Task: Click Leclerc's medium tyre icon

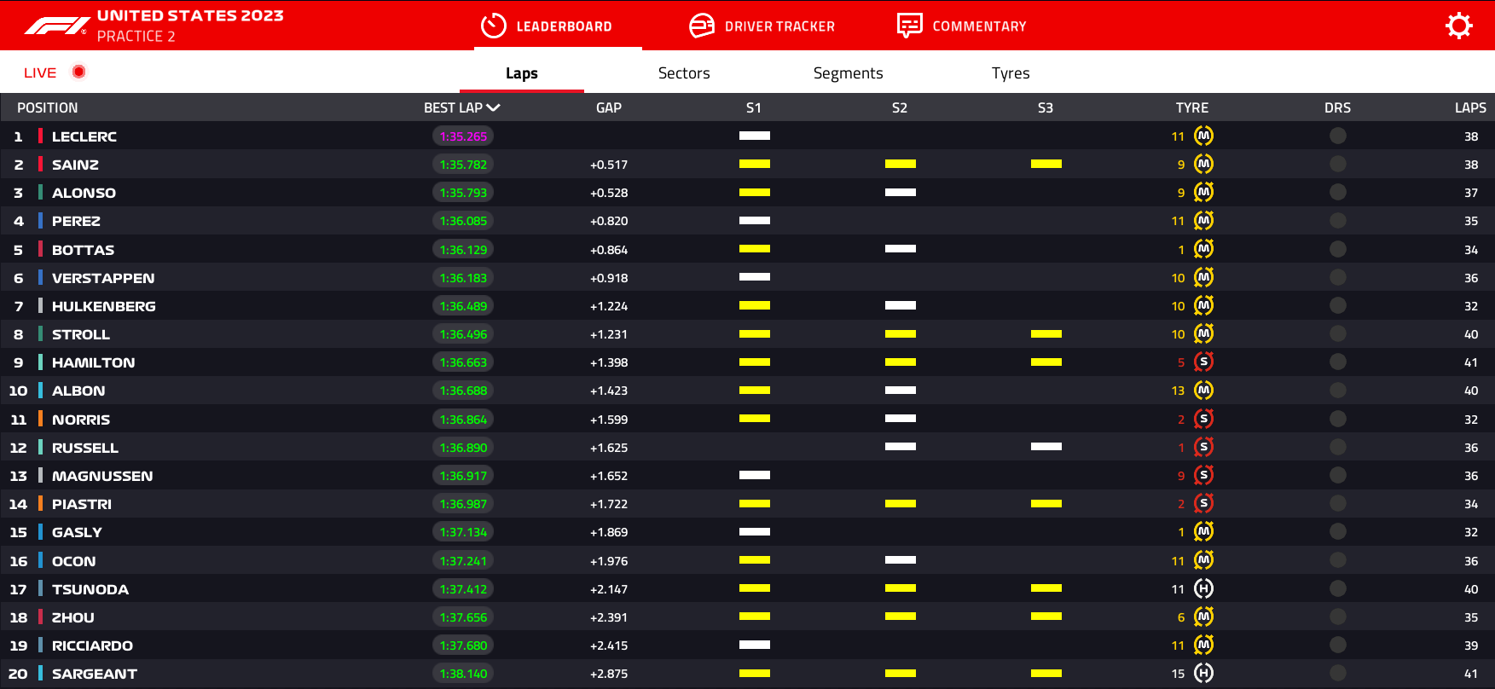Action: [1203, 136]
